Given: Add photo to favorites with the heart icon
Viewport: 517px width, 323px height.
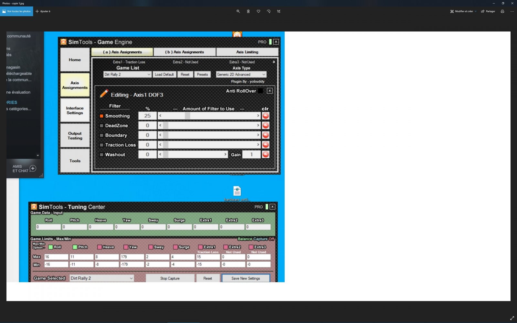Looking at the screenshot, I should [x=258, y=11].
